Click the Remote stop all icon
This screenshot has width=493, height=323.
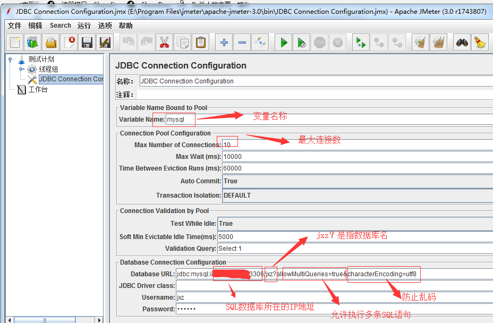pos(379,42)
